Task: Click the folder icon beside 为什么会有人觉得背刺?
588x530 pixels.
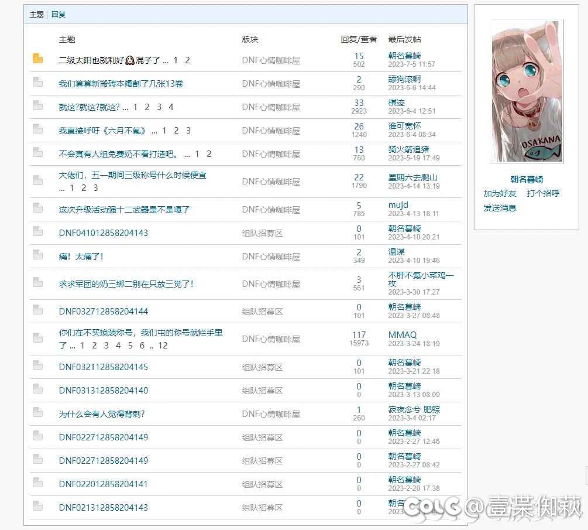Action: coord(38,412)
